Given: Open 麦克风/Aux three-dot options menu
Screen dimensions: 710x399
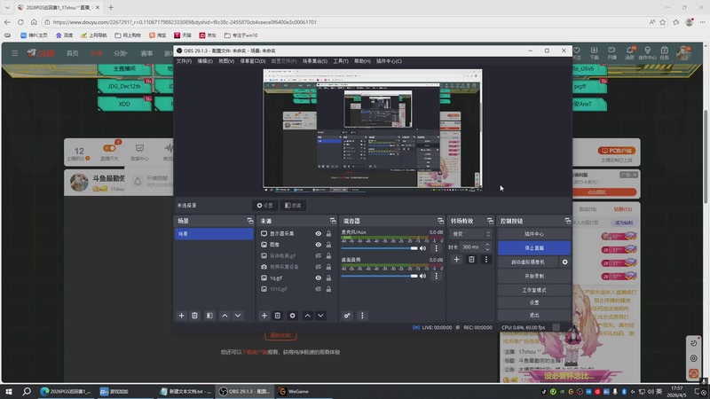Looking at the screenshot, I should [436, 248].
